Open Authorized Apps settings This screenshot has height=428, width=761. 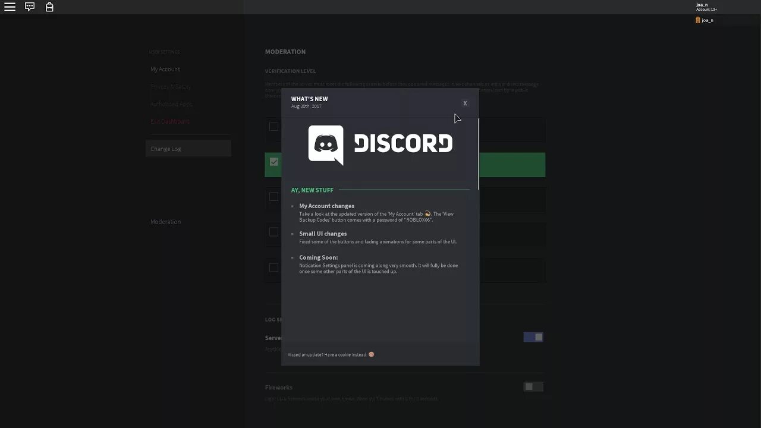tap(171, 104)
